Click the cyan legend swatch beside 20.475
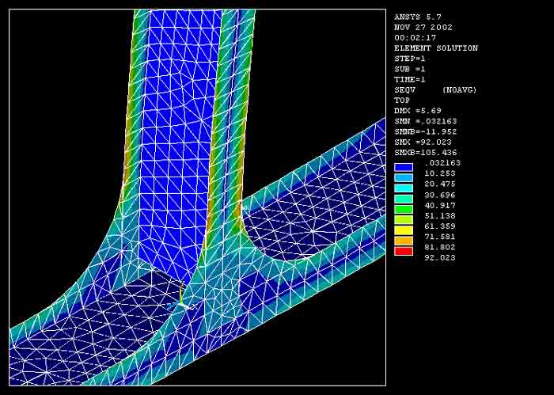This screenshot has height=395, width=554. tap(404, 188)
